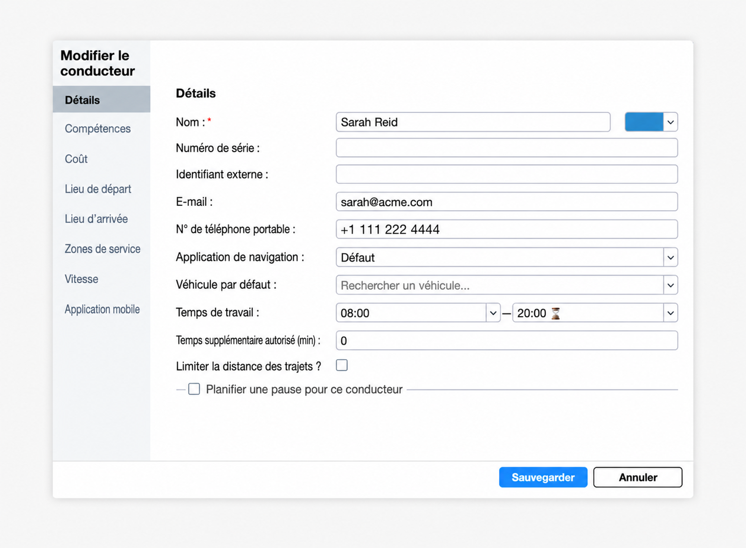Switch to Zones de service section
This screenshot has height=548, width=746.
103,249
